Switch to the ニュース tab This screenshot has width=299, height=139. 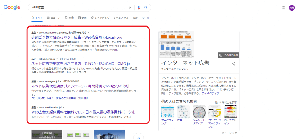54,18
